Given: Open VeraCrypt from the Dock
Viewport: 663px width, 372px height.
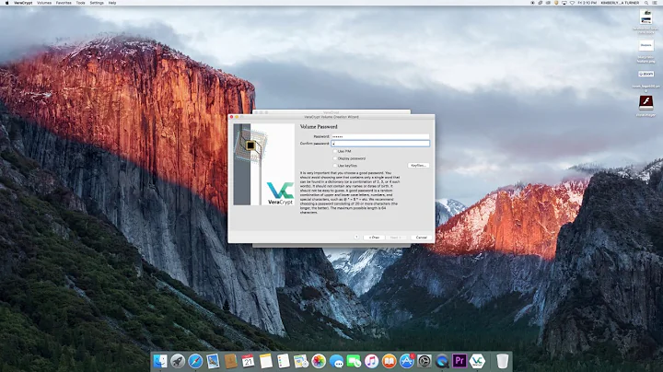Looking at the screenshot, I should 479,361.
